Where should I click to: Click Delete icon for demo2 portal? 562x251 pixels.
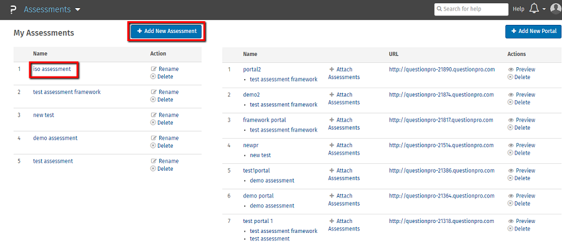tap(511, 103)
